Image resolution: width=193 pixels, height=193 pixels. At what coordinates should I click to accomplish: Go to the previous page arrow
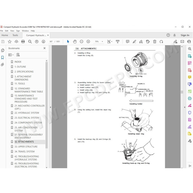click(x=37, y=42)
